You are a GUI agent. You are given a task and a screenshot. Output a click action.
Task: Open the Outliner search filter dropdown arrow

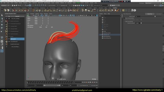pos(120,16)
